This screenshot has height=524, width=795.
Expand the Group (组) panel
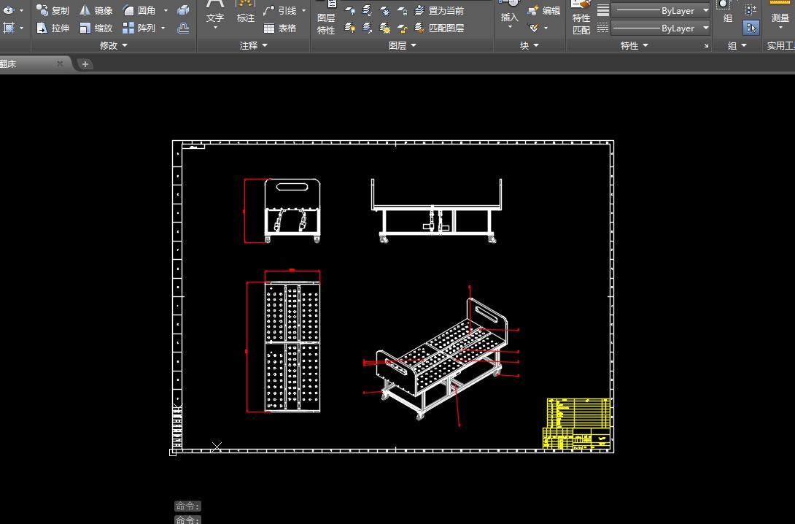737,46
